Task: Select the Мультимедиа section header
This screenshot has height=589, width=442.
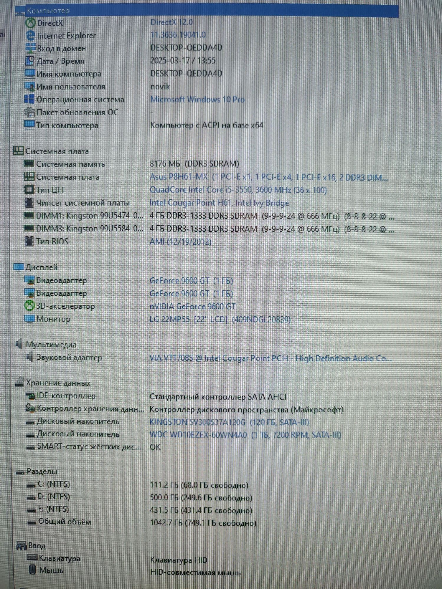Action: (51, 345)
